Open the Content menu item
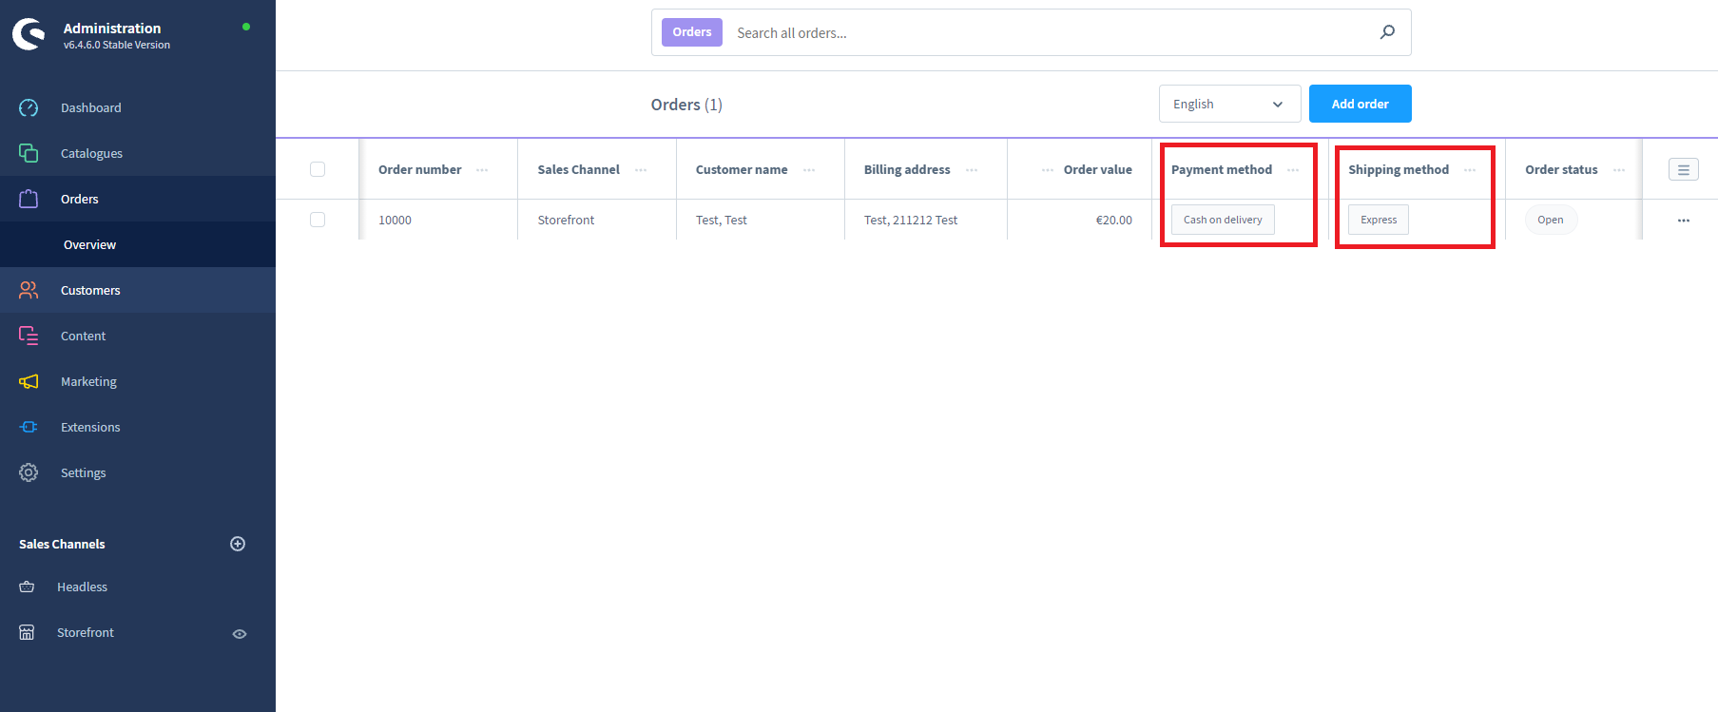Screen dimensions: 1718x712 pos(84,336)
